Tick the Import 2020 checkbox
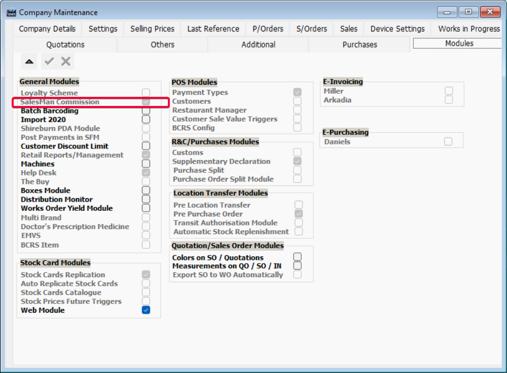 [x=146, y=120]
